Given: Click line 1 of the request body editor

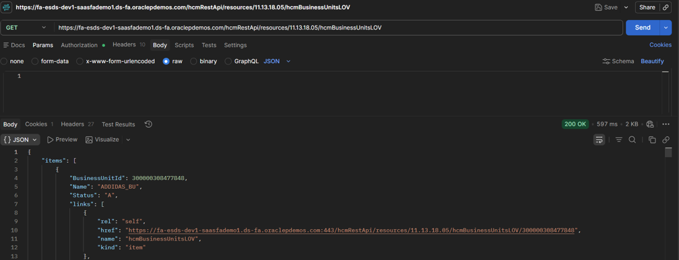Looking at the screenshot, I should [337, 76].
